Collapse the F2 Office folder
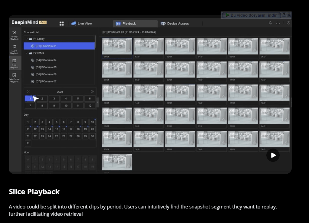Screen dimensions: 309x223 27,53
